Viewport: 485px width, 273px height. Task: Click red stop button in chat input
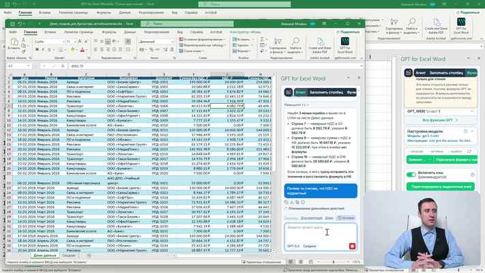(x=352, y=246)
